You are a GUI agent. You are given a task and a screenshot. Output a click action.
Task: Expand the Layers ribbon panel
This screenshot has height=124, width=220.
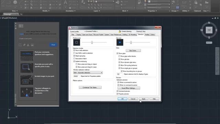pos(97,11)
